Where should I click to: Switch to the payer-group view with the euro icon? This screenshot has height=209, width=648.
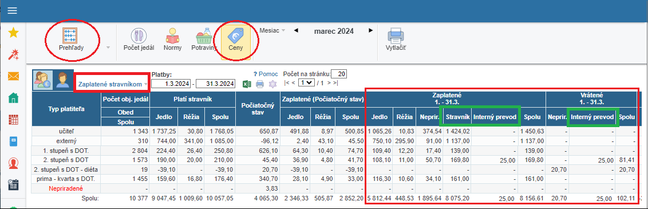(43, 80)
